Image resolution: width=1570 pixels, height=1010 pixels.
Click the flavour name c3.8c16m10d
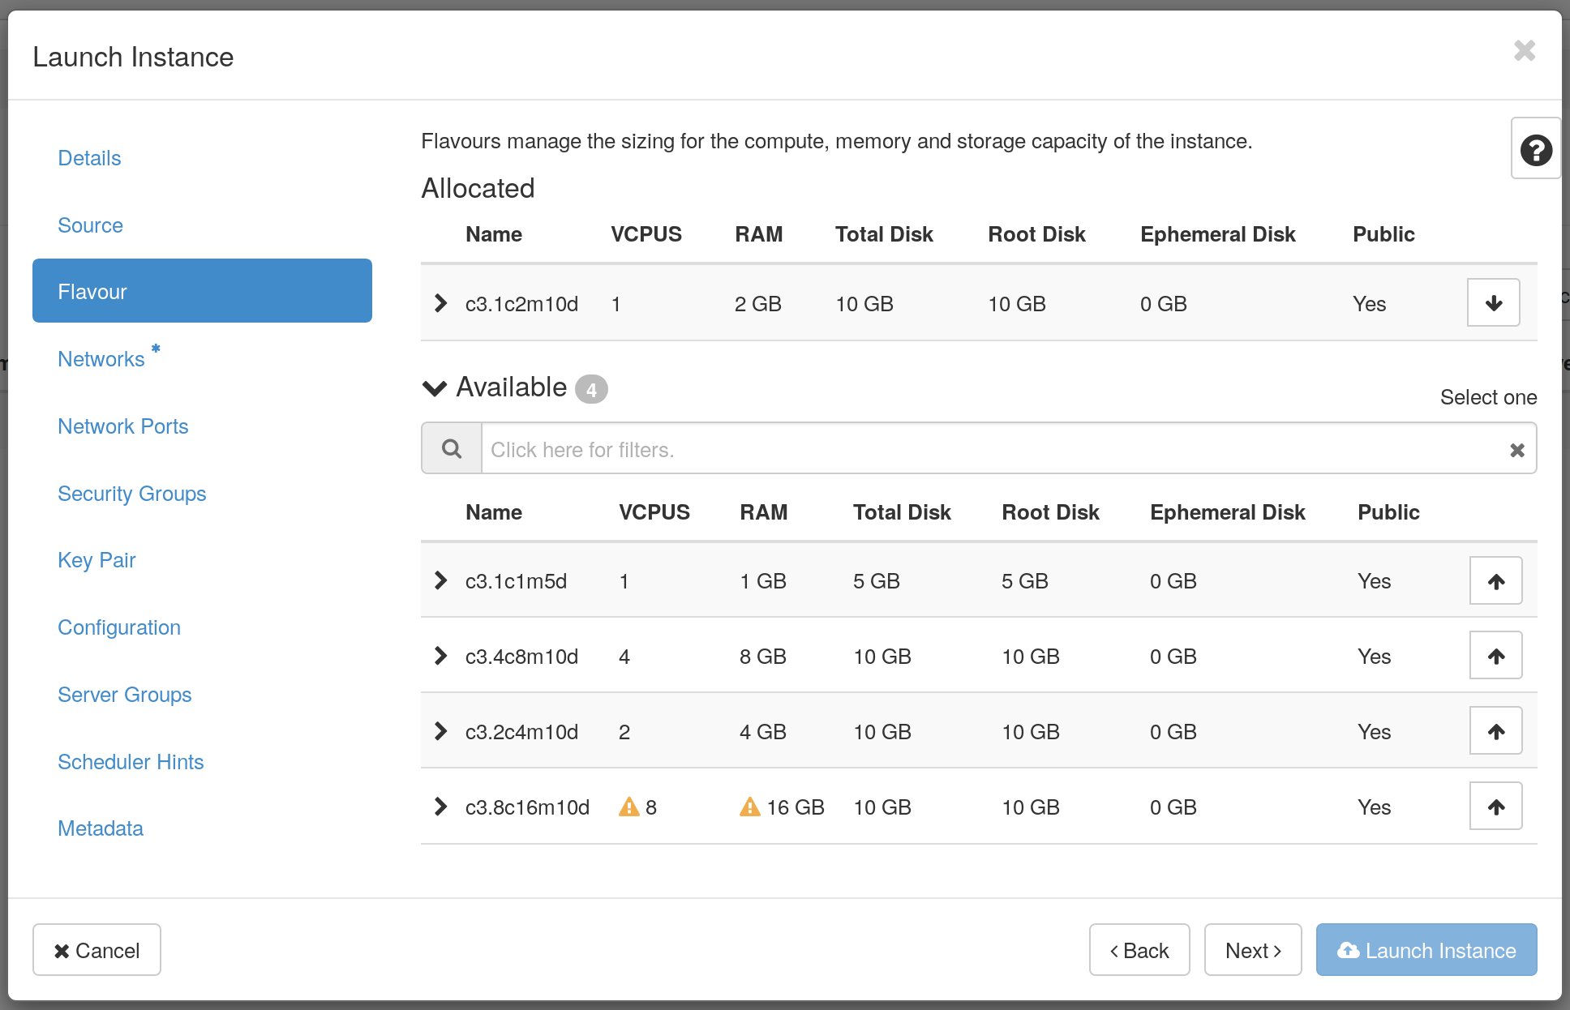tap(527, 807)
